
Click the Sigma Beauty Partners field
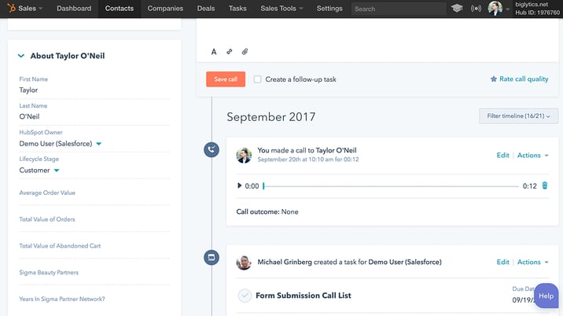pyautogui.click(x=94, y=273)
